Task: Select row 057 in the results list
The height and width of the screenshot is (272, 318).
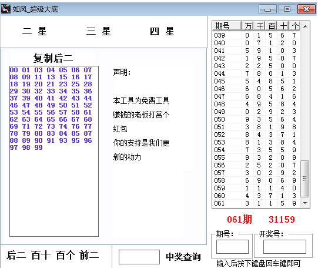Action: [x=256, y=173]
